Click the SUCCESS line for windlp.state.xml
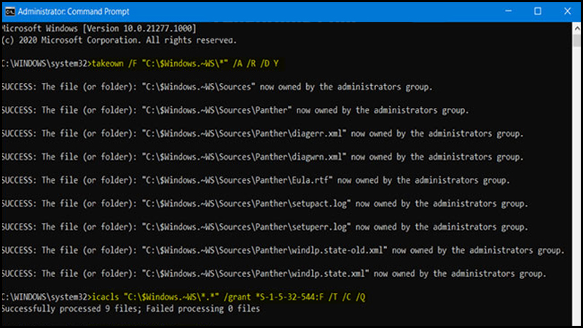This screenshot has width=583, height=328. [x=274, y=274]
